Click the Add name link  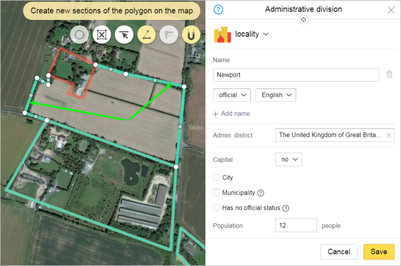tap(231, 114)
